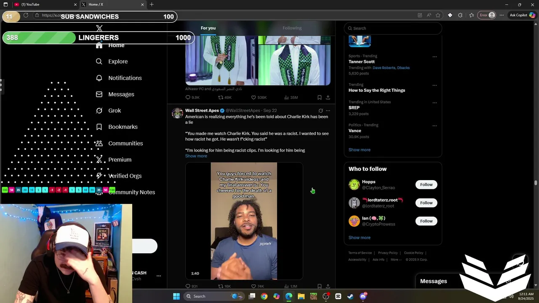This screenshot has height=303, width=539.
Task: Open Grok from the sidebar
Action: (108, 111)
